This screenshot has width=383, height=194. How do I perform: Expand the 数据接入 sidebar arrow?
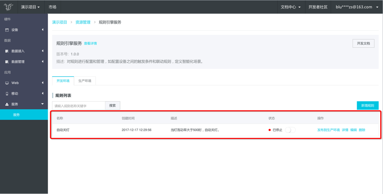tap(42, 51)
